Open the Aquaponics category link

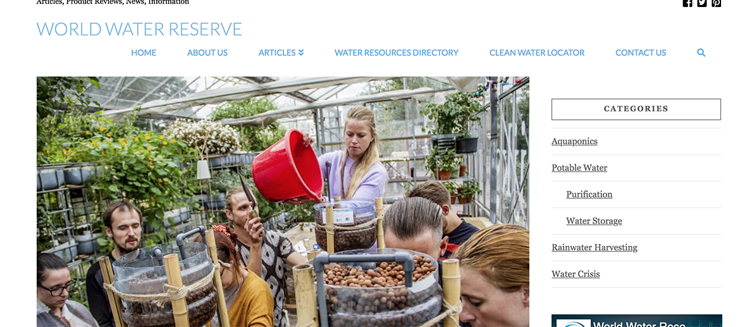(x=574, y=141)
